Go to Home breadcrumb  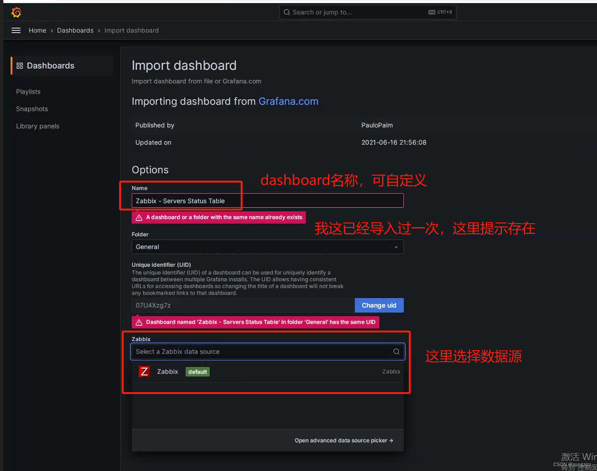point(37,31)
